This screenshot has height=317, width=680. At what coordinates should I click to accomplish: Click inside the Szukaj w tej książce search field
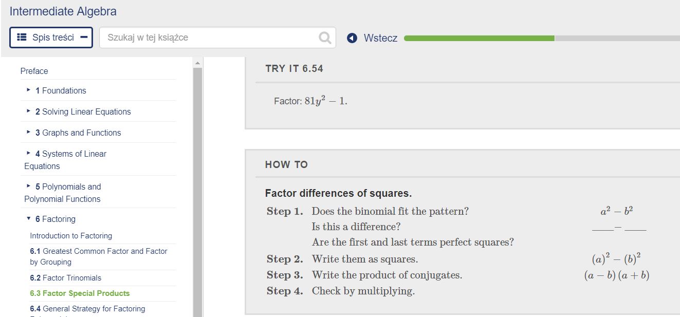click(206, 37)
